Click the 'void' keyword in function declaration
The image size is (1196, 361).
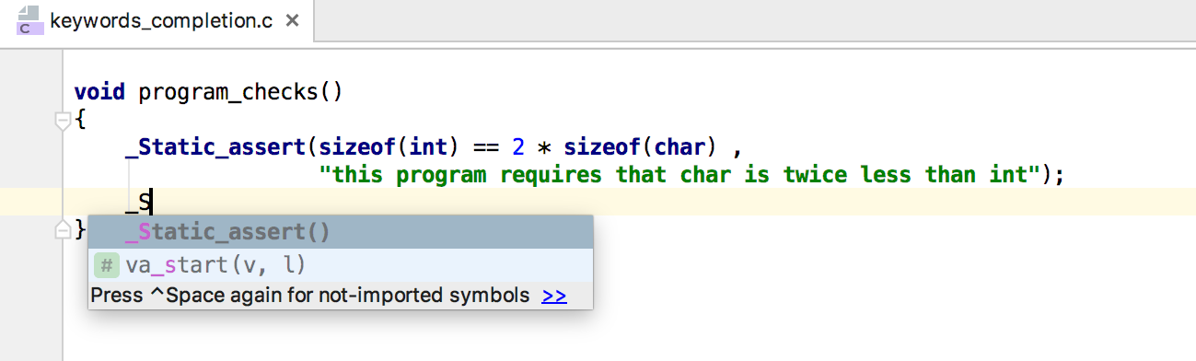click(x=99, y=92)
